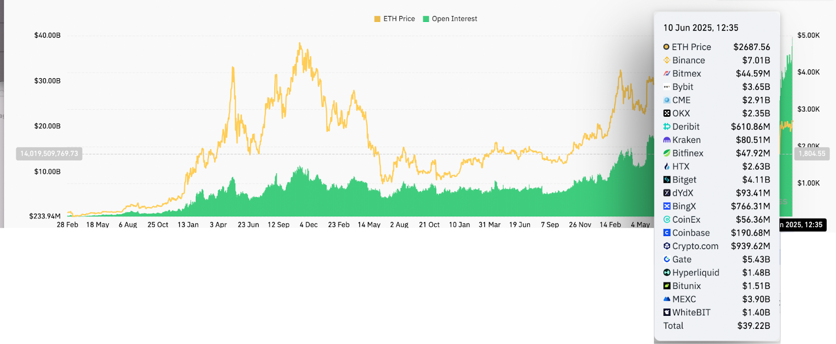Image resolution: width=836 pixels, height=344 pixels.
Task: Click the Bitunix value $1.51B
Action: tap(756, 286)
